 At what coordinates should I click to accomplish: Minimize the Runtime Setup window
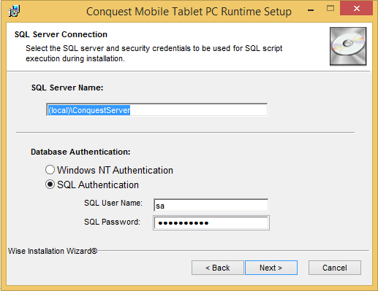pos(311,9)
